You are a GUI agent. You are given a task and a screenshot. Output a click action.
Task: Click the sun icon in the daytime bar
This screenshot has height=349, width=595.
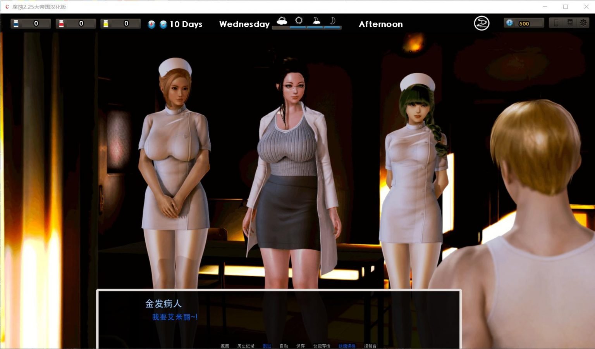(x=299, y=21)
